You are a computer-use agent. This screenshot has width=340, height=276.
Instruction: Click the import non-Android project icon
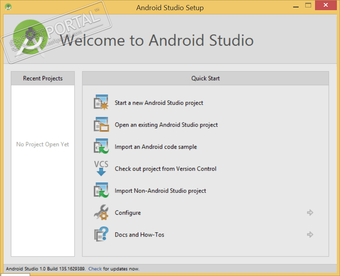coord(101,191)
